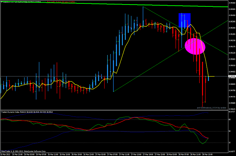Click the 'Bar Left: 5 min 22 sec' countdown text

coord(61,2)
